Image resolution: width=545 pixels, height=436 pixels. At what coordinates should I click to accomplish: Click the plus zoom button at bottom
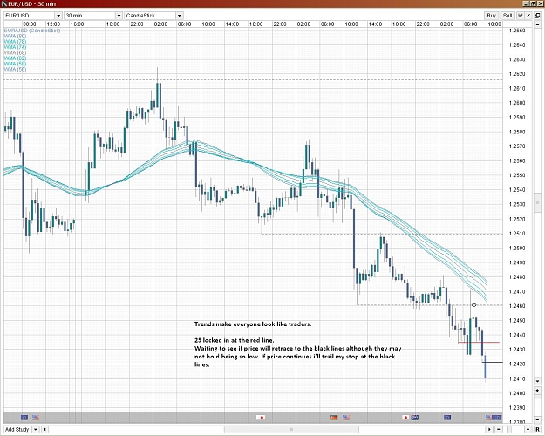528,429
